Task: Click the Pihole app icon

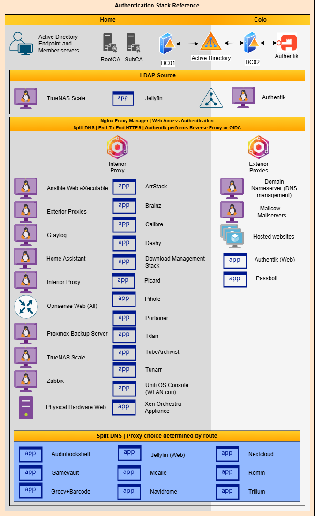Action: (x=124, y=299)
